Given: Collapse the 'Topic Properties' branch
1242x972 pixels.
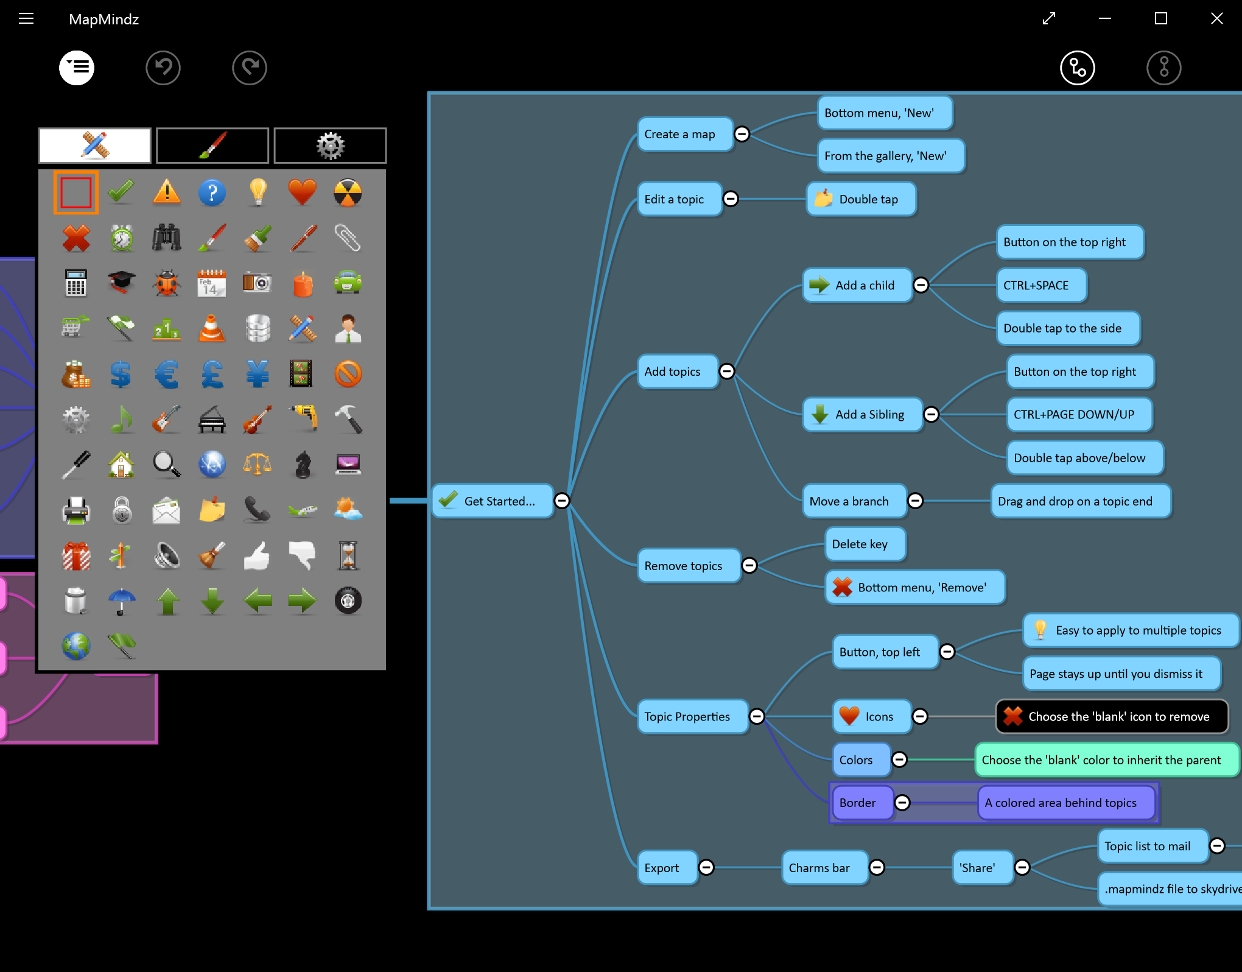Looking at the screenshot, I should (757, 717).
